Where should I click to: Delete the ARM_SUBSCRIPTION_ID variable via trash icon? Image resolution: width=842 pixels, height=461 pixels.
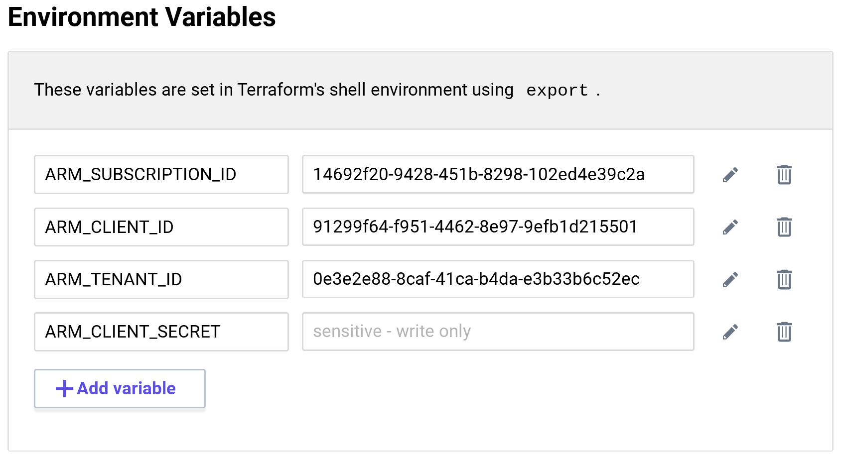(x=784, y=174)
